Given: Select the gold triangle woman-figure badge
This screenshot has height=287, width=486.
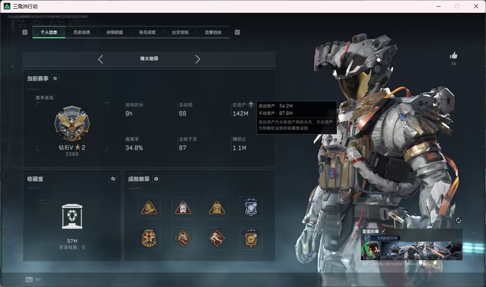Looking at the screenshot, I should 149,208.
